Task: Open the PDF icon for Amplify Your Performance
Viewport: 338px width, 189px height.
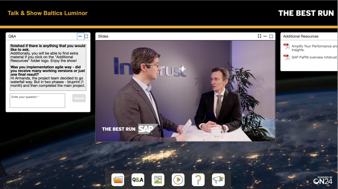Action: click(287, 47)
